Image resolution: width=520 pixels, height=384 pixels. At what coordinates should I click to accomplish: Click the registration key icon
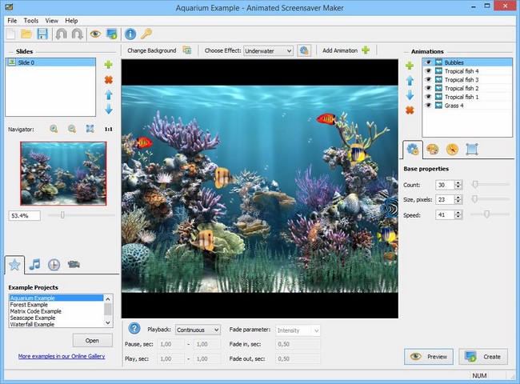(x=146, y=34)
